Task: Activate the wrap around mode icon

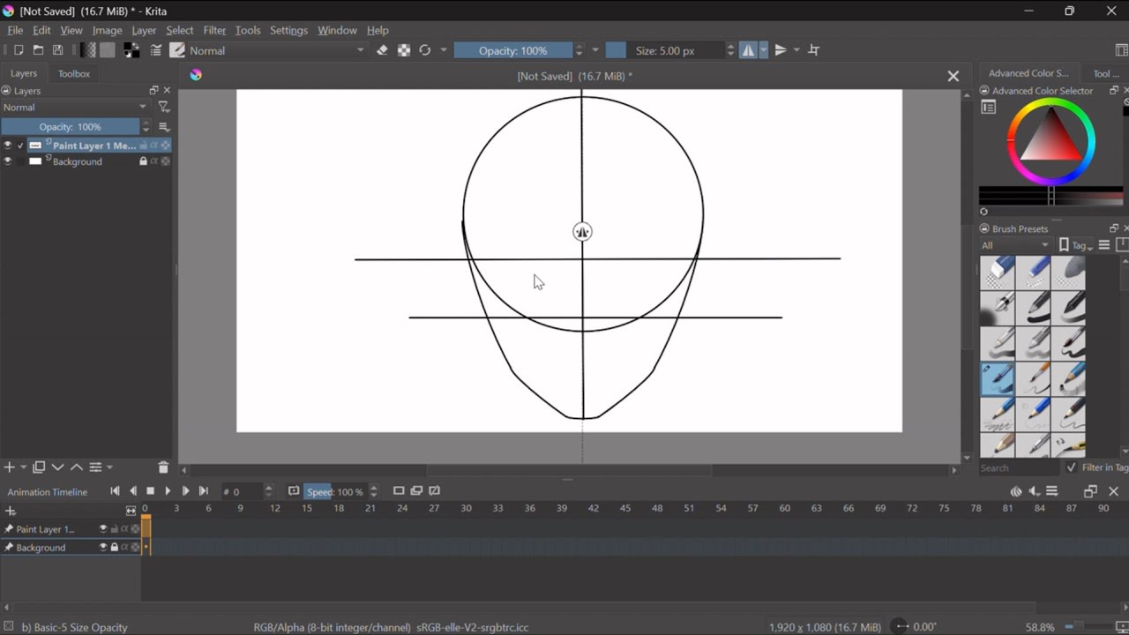Action: click(x=814, y=50)
